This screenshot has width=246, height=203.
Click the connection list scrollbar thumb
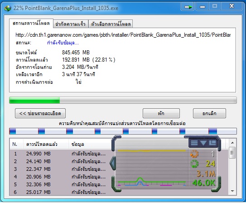(x=232, y=153)
